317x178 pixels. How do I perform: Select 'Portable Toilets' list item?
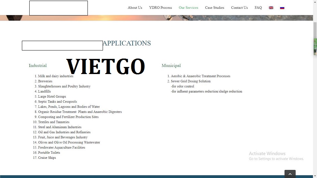coord(49,152)
